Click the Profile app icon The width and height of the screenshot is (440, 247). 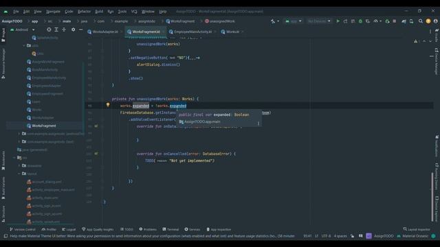tap(375, 21)
